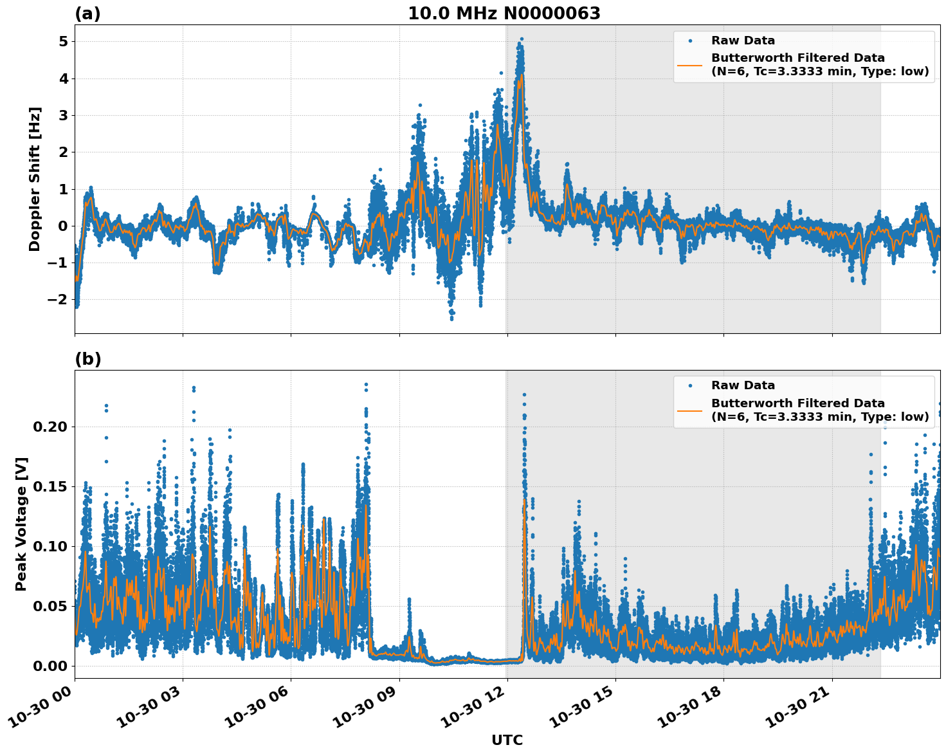Click the panel label (b)

89,358
